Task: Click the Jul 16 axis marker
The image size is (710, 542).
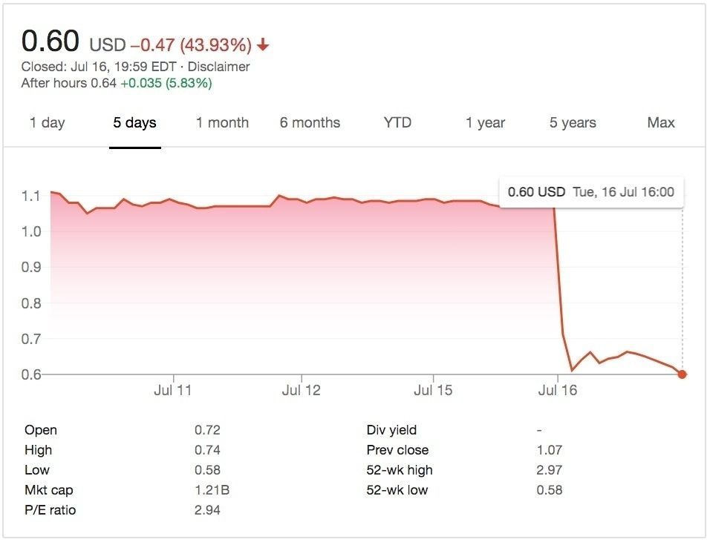Action: click(557, 390)
